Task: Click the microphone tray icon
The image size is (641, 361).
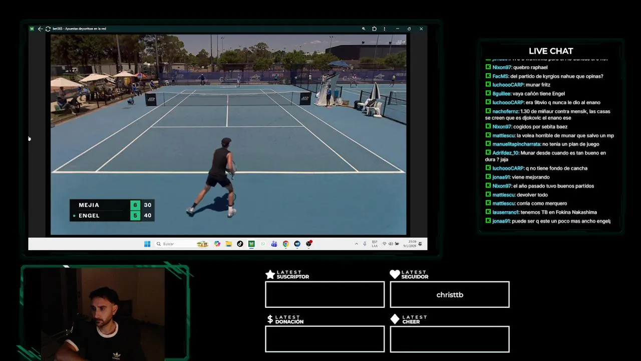Action: click(365, 244)
